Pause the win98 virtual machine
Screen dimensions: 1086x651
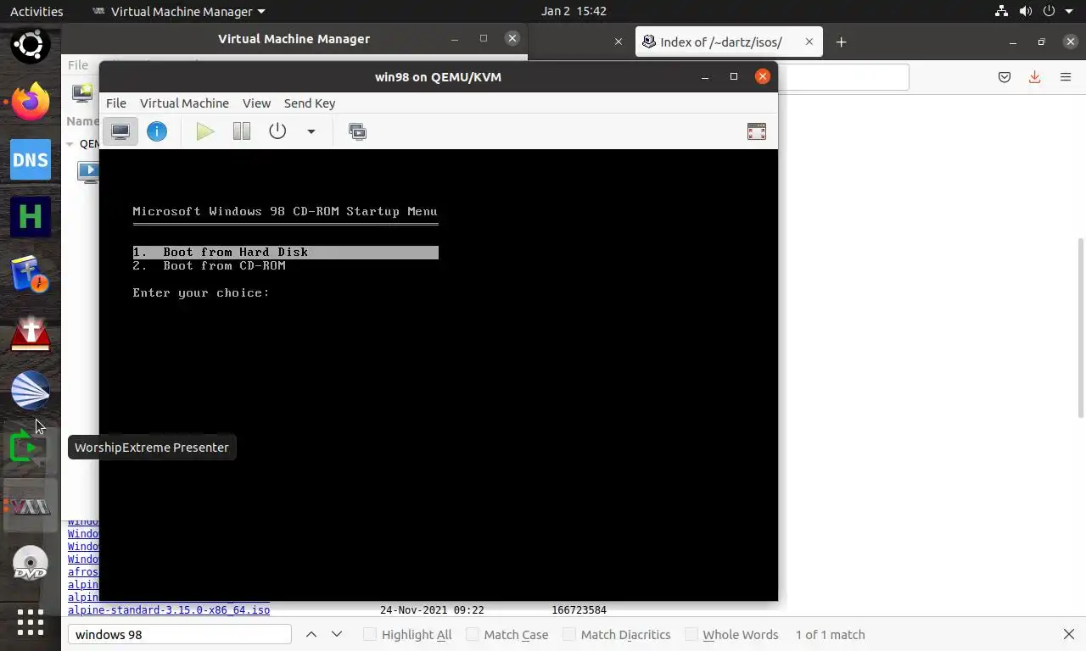click(x=242, y=131)
